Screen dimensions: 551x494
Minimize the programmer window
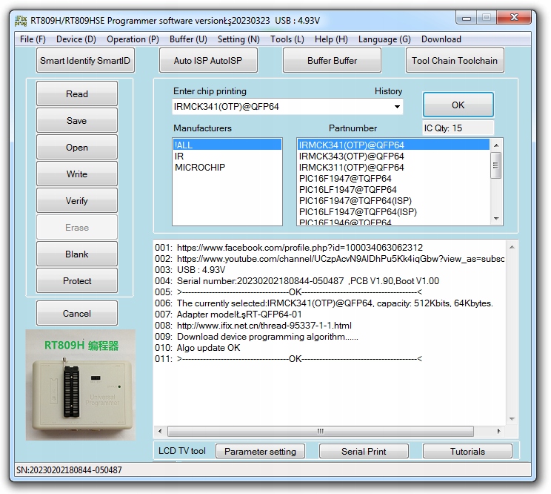point(467,18)
